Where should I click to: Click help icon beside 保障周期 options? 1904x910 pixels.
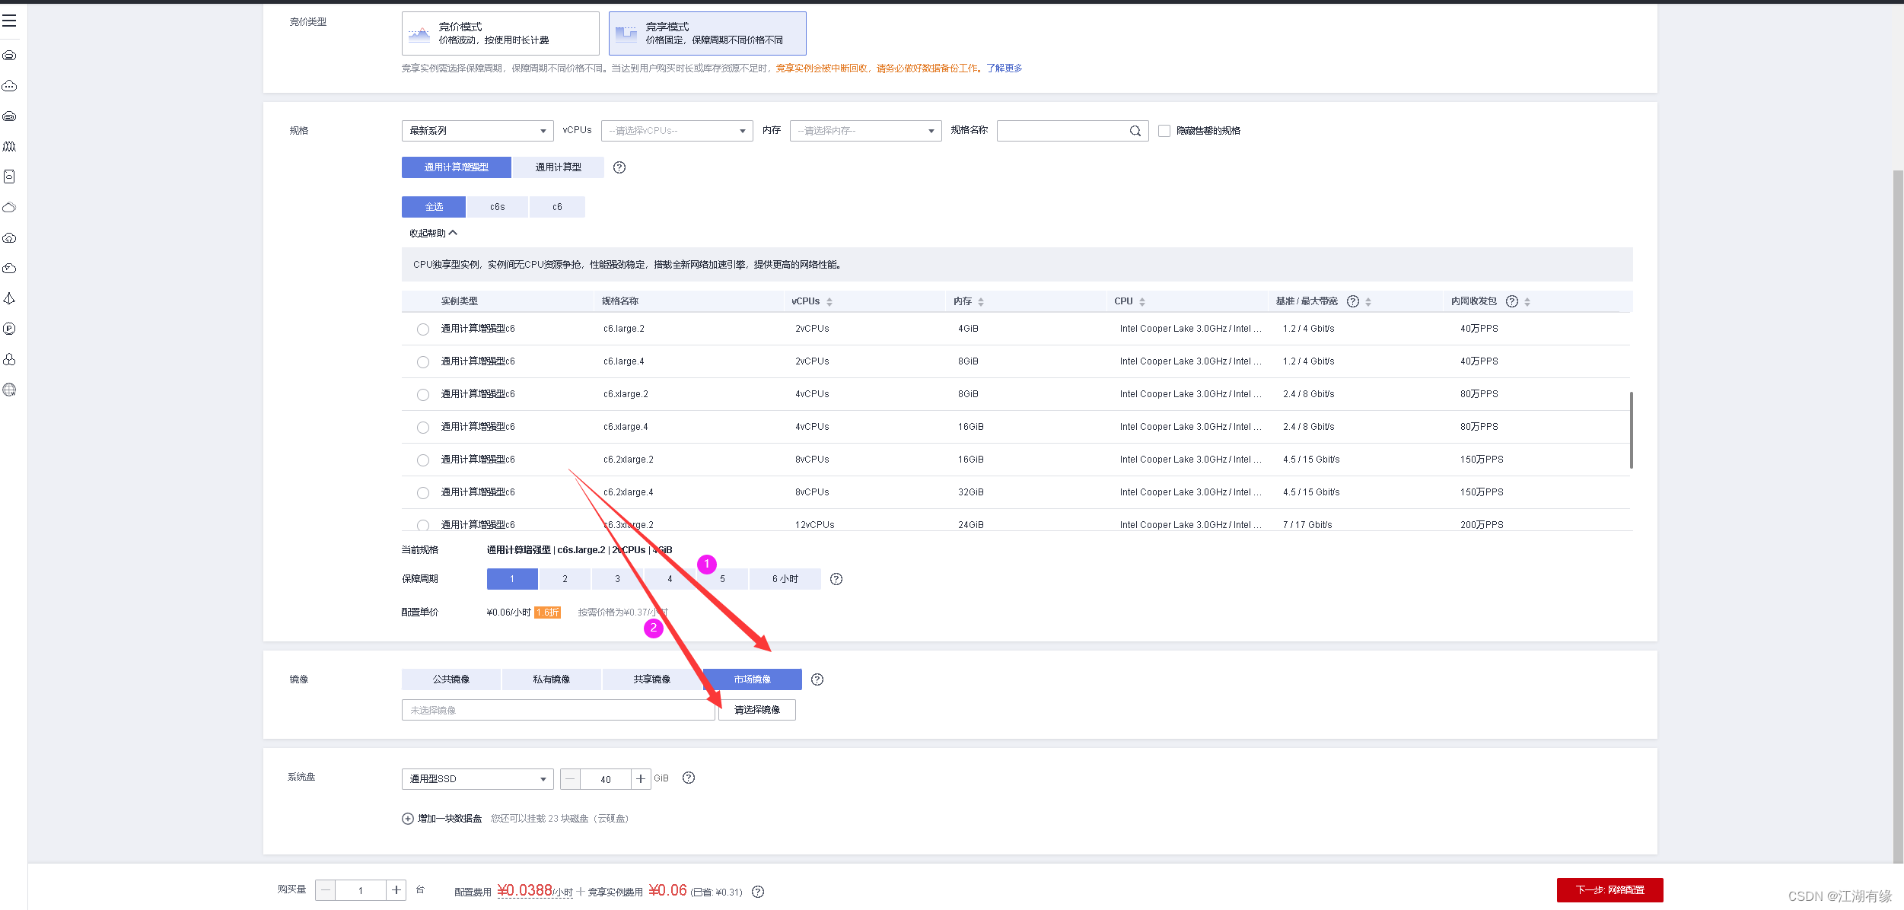point(836,579)
